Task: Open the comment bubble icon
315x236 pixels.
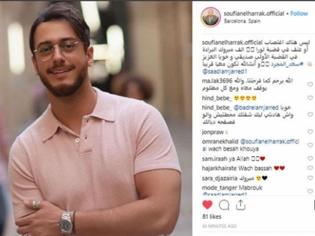Action: pyautogui.click(x=224, y=205)
